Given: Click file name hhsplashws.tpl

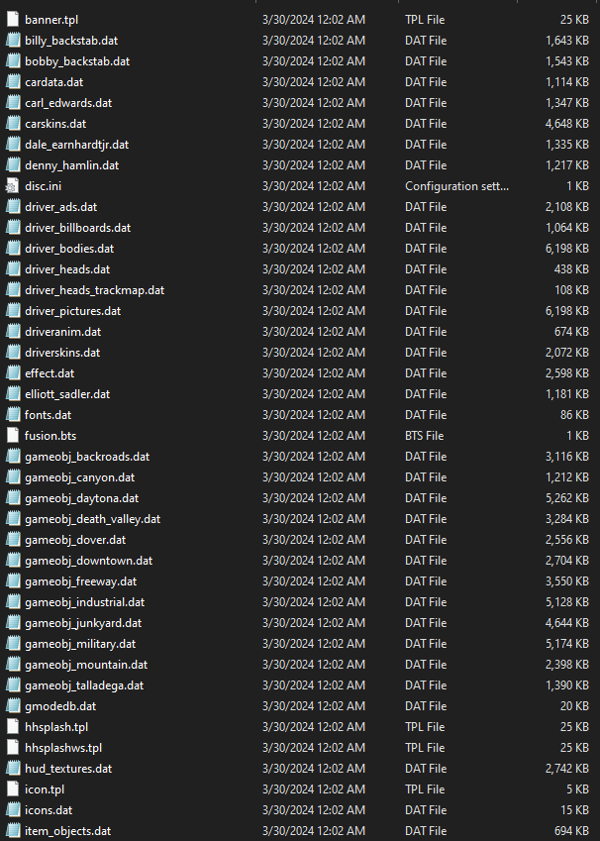Looking at the screenshot, I should (63, 748).
